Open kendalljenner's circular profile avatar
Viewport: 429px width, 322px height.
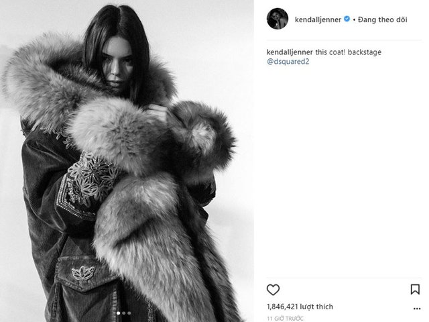(277, 19)
